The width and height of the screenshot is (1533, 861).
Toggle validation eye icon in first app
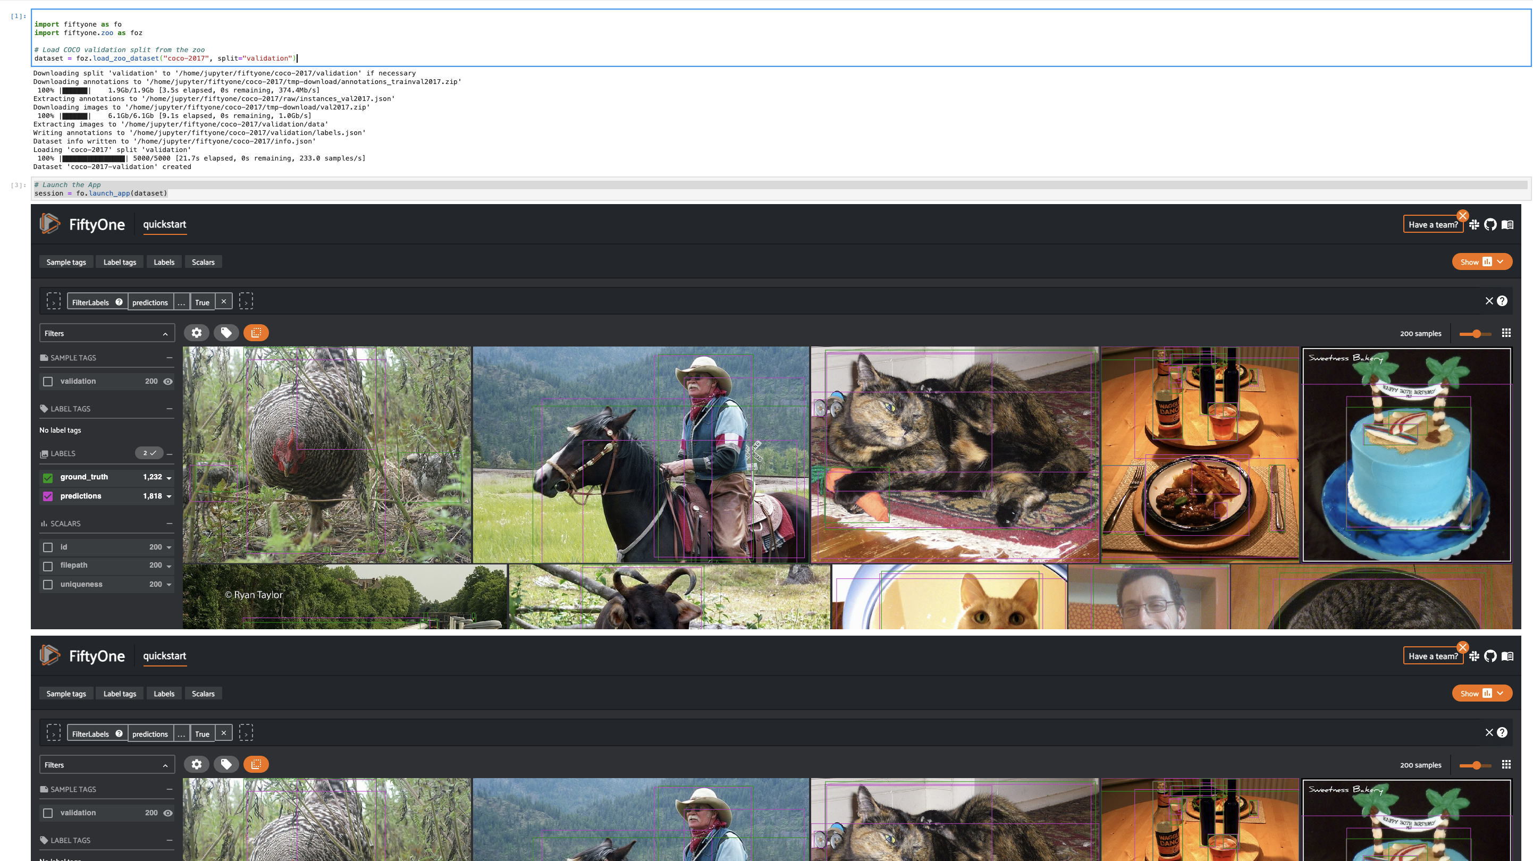coord(168,382)
